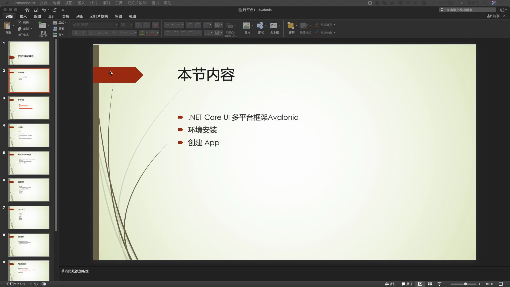
Task: Open the new slide layout arrow
Action: tap(49, 26)
